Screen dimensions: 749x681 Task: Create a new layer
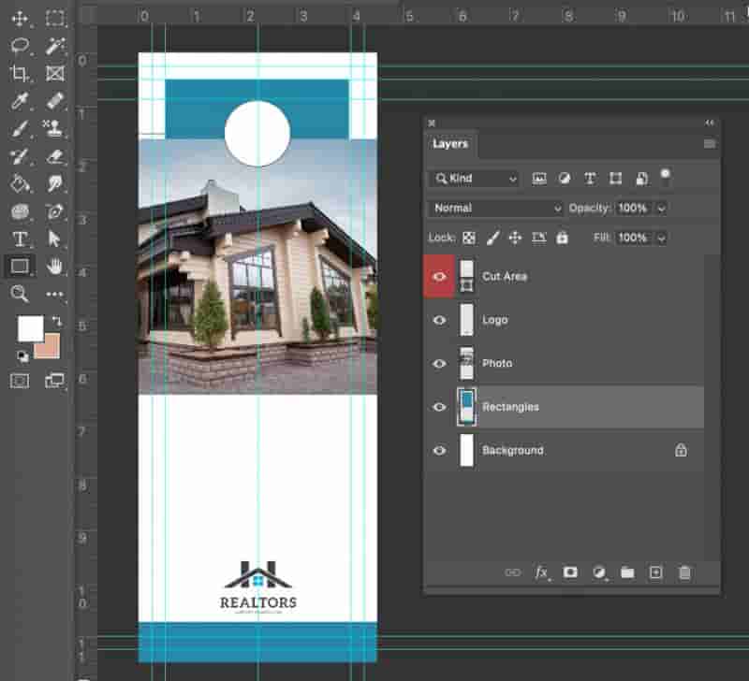(x=656, y=572)
